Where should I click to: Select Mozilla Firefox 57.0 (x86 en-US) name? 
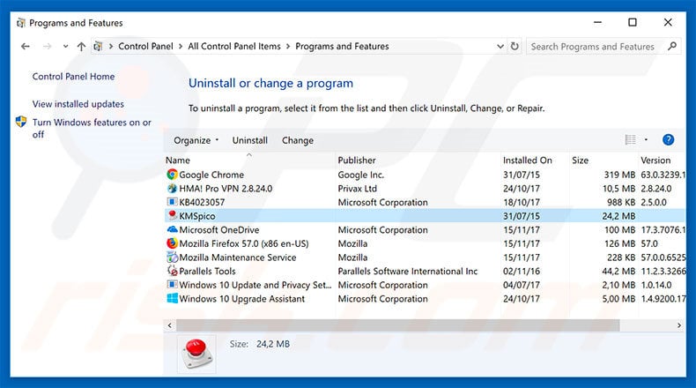point(244,243)
